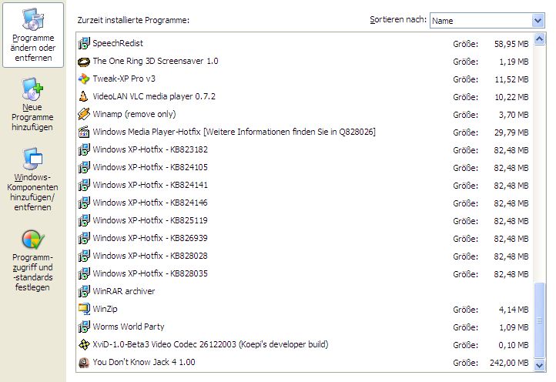The image size is (556, 382).
Task: Click the 58,95 MB size value
Action: (x=511, y=44)
